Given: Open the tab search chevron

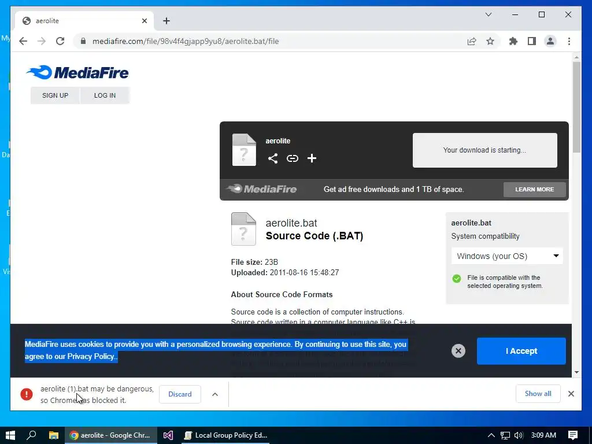Looking at the screenshot, I should pyautogui.click(x=488, y=14).
